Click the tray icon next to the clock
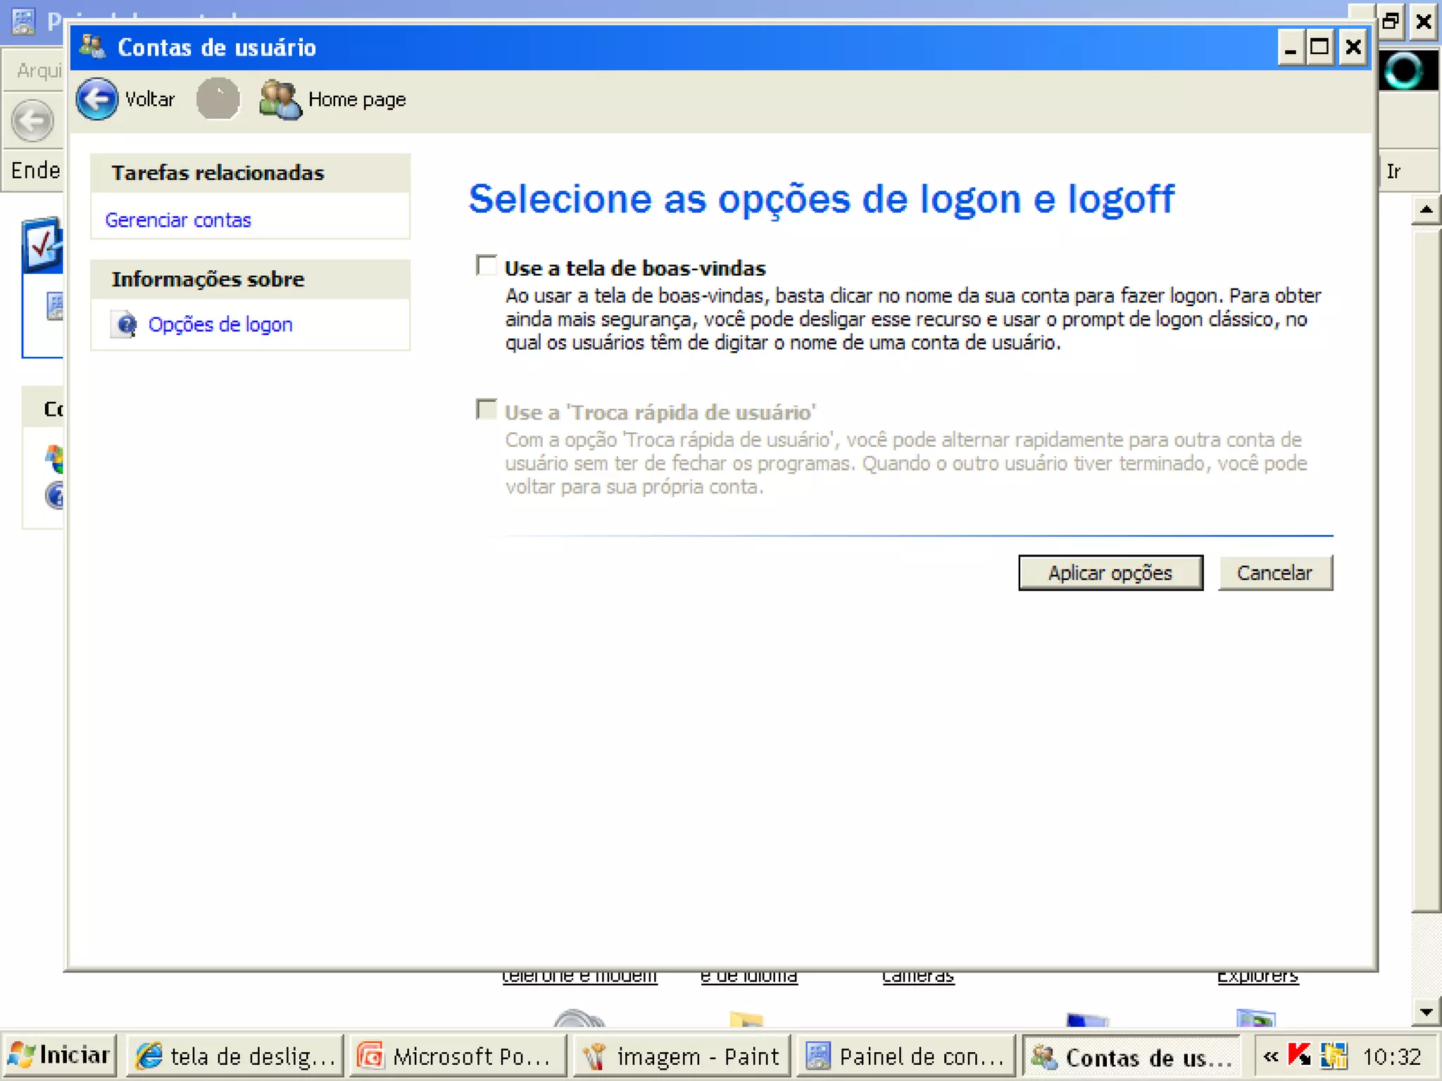Viewport: 1442px width, 1081px height. 1334,1056
